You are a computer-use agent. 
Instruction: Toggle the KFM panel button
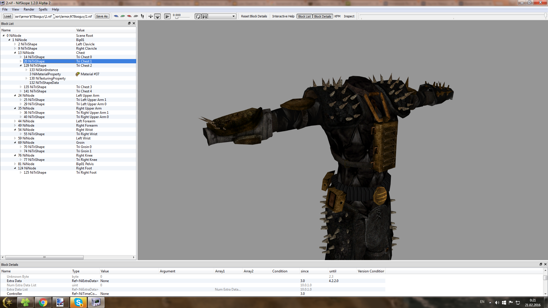pyautogui.click(x=337, y=16)
